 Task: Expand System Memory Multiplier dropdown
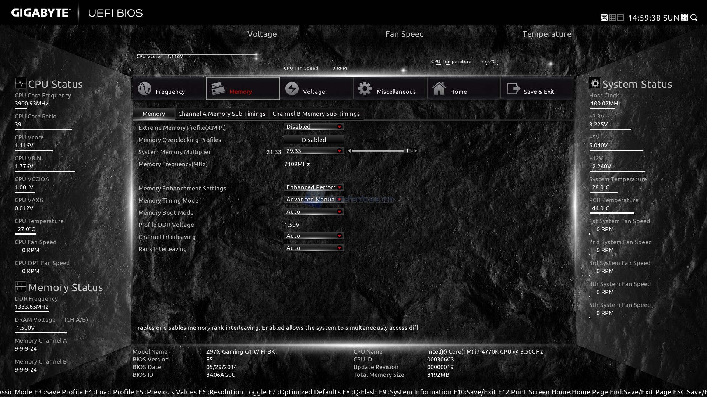(x=314, y=151)
